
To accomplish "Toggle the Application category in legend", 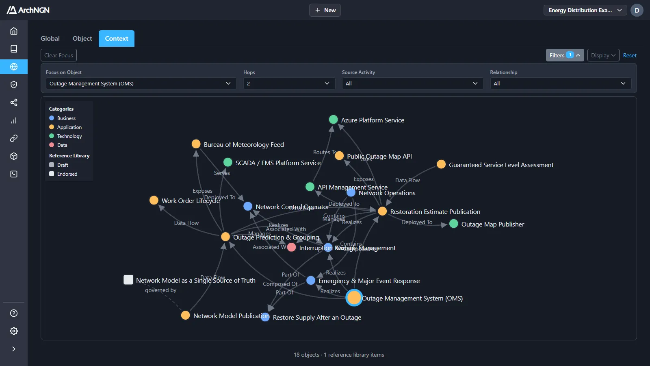I will pos(65,127).
